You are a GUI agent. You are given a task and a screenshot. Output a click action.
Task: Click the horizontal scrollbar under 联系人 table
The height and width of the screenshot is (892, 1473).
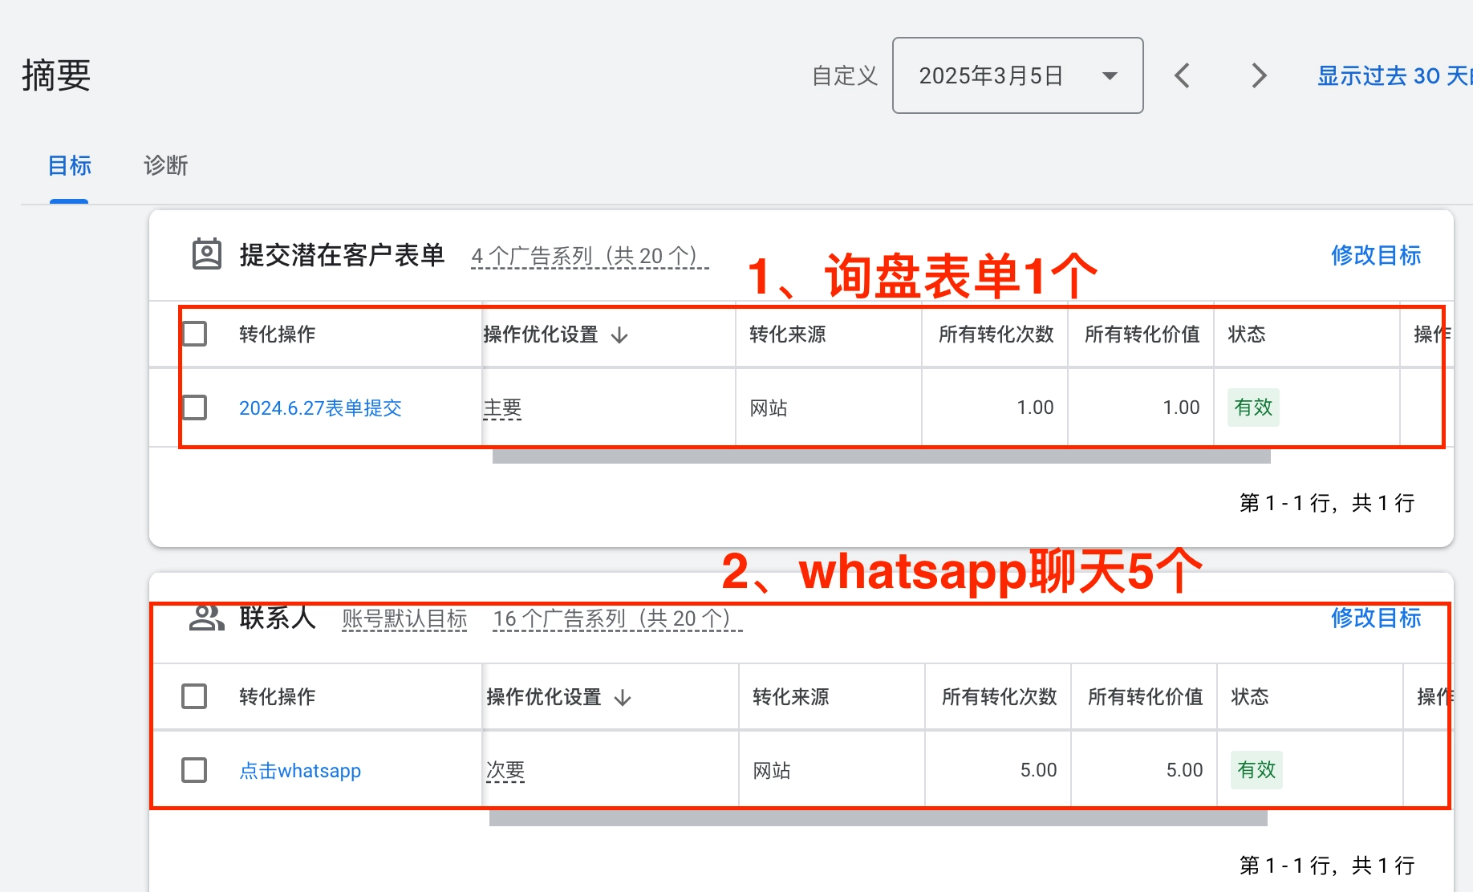tap(878, 818)
